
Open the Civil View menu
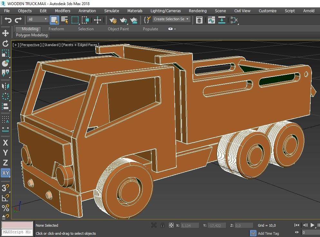(x=242, y=11)
